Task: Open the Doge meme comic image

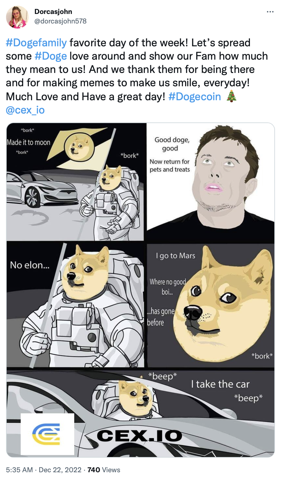Action: click(x=140, y=290)
